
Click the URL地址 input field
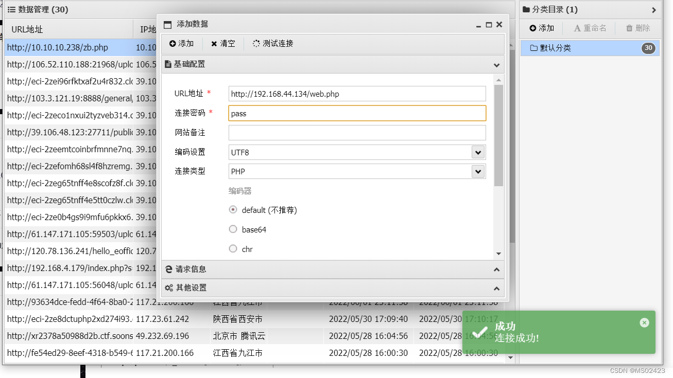(x=357, y=94)
